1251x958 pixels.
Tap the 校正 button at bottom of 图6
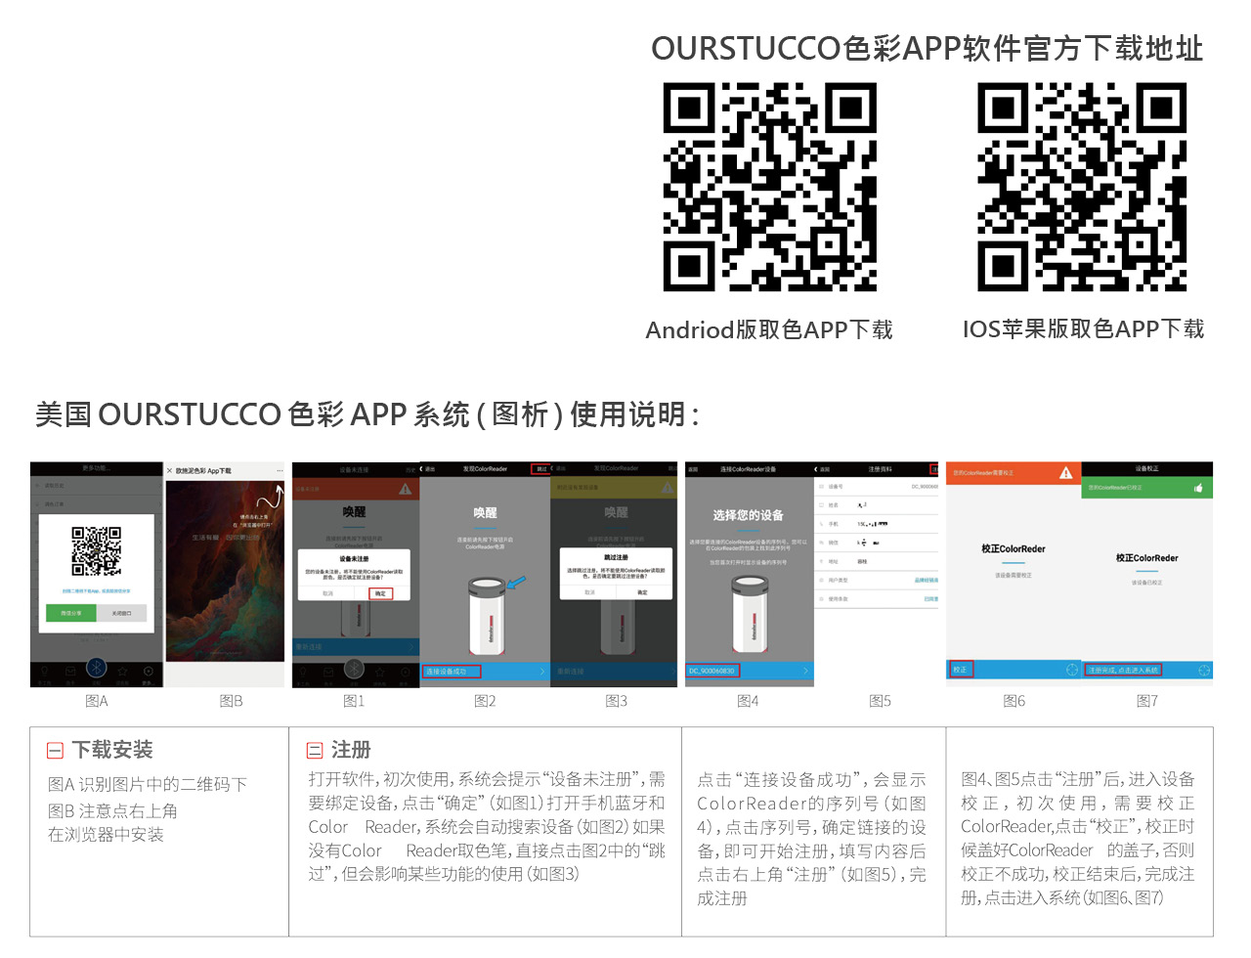960,670
